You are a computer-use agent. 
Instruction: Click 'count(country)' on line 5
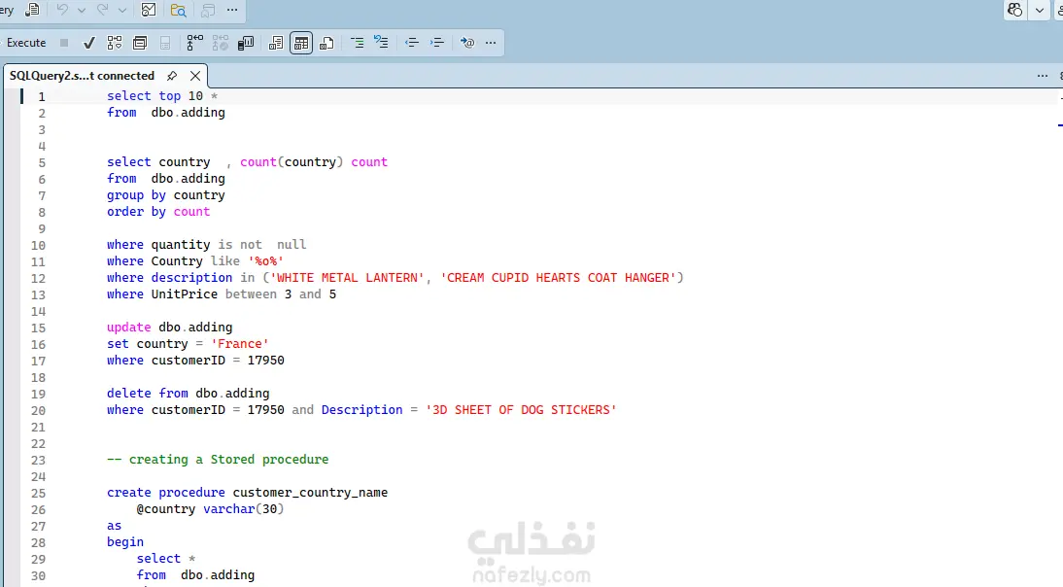[291, 162]
